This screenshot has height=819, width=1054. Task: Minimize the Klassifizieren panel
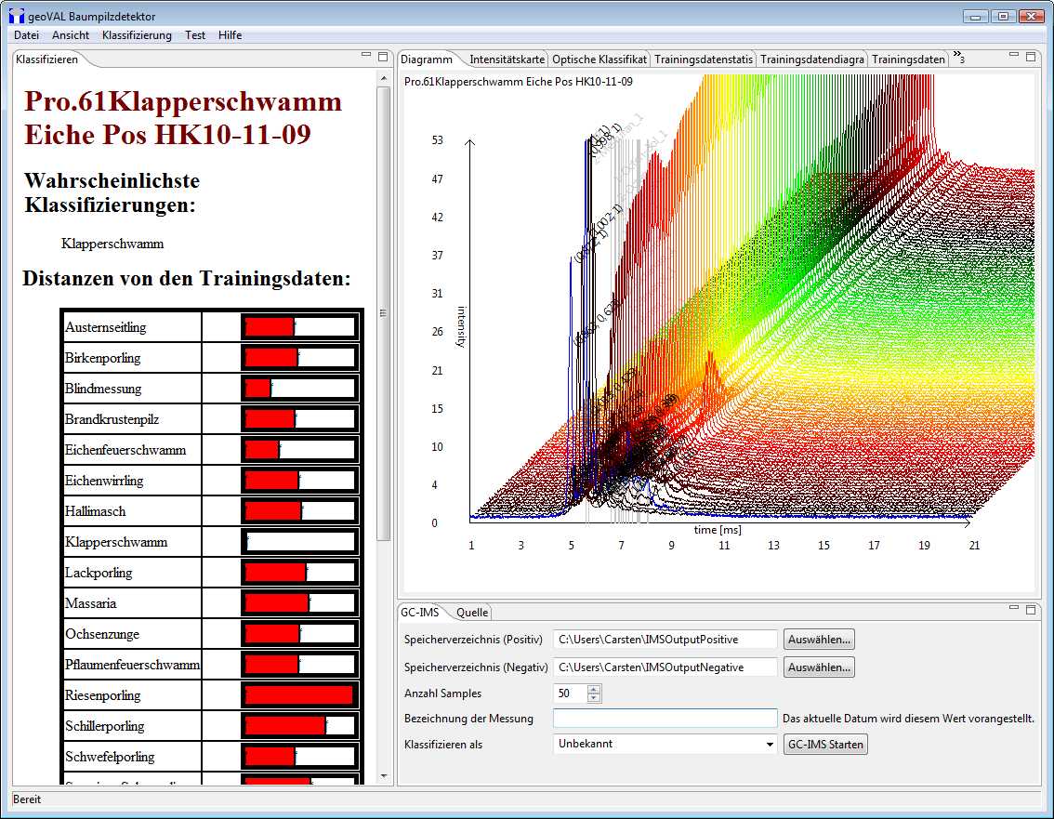pyautogui.click(x=366, y=57)
